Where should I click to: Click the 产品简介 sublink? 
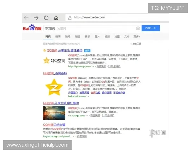73,93
